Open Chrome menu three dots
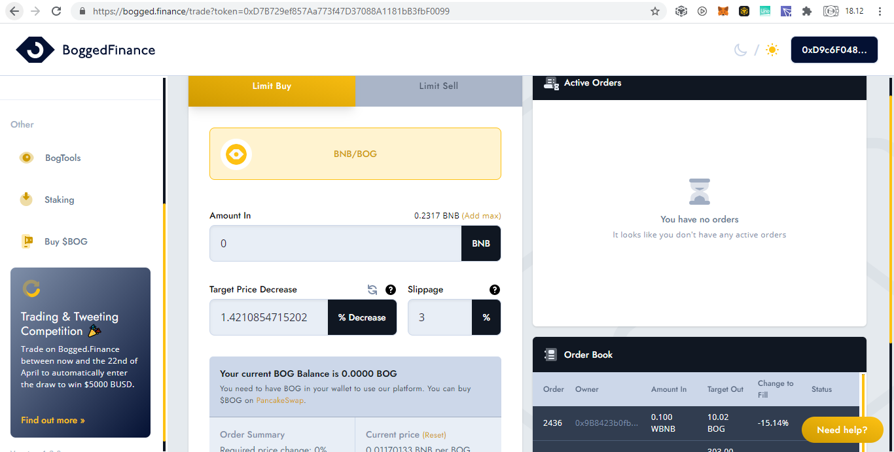 point(881,11)
